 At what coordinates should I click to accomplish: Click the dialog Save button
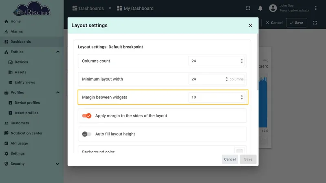pyautogui.click(x=248, y=159)
